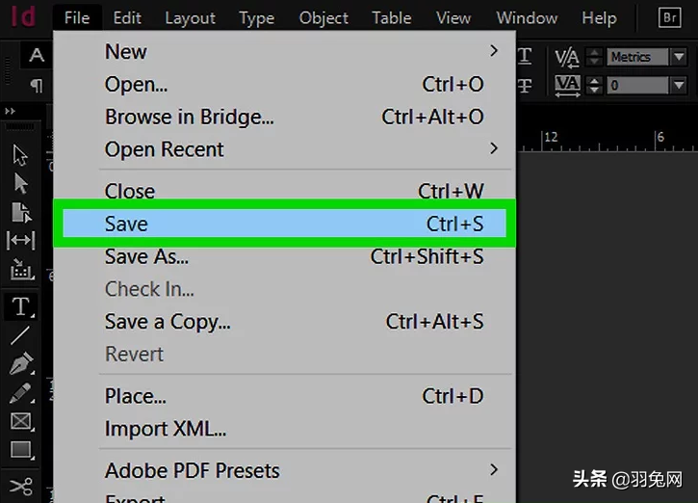
Task: Open the tracking value dropdown
Action: coord(679,85)
